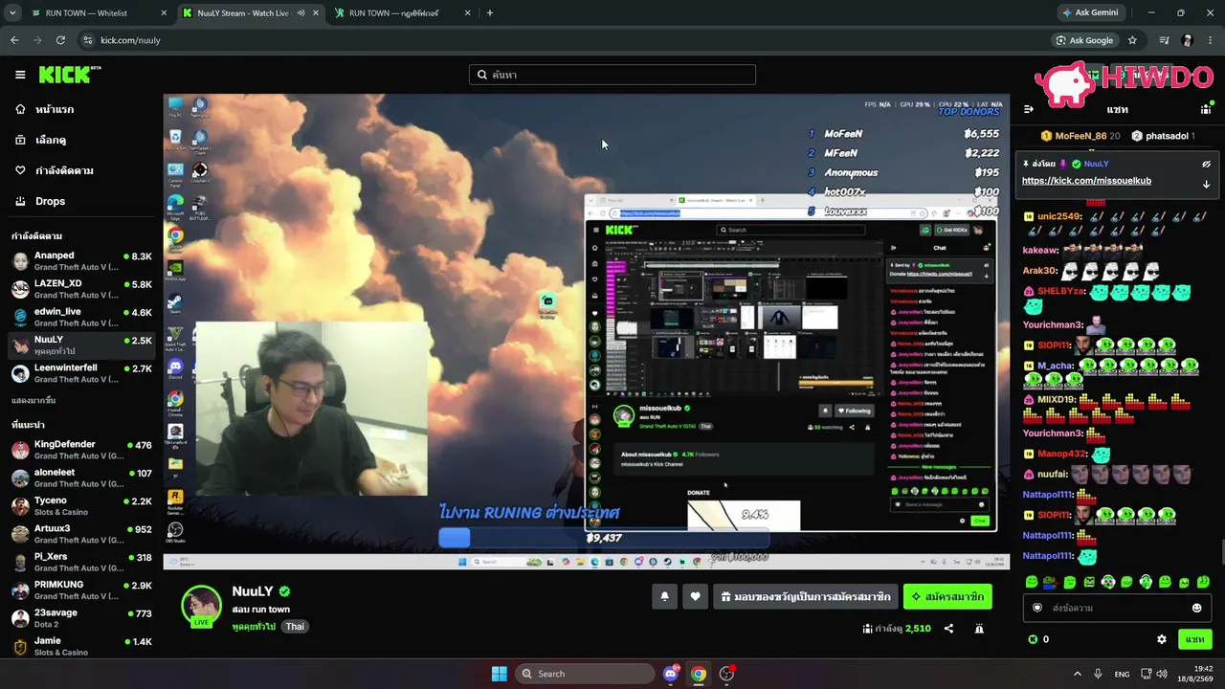Click the Ask Gemini button
1225x689 pixels.
point(1091,13)
